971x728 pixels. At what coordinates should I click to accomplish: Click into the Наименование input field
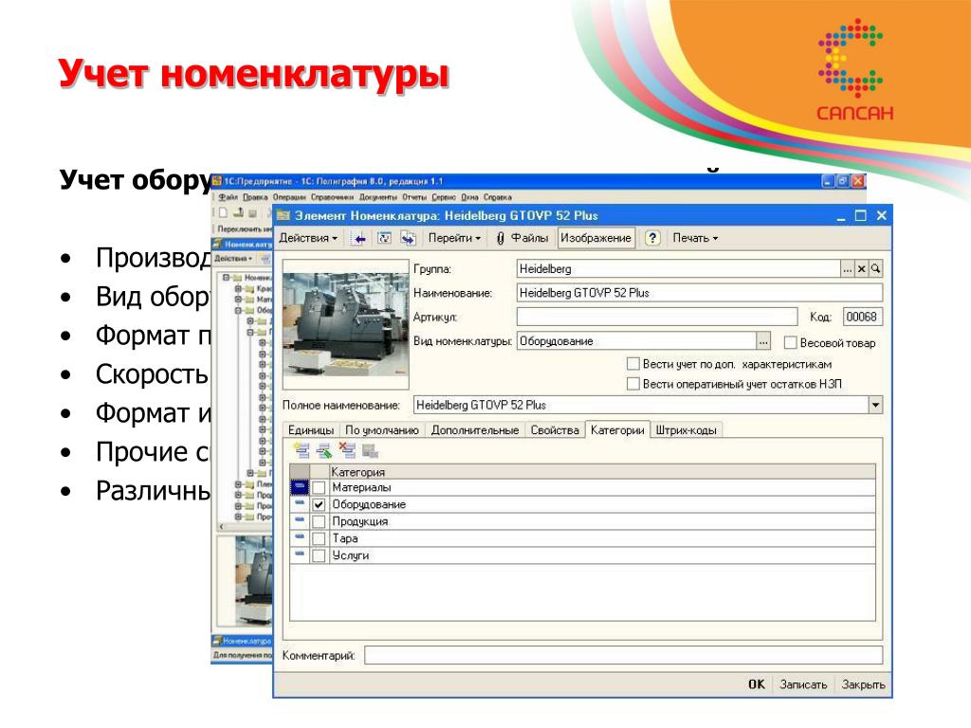[699, 293]
